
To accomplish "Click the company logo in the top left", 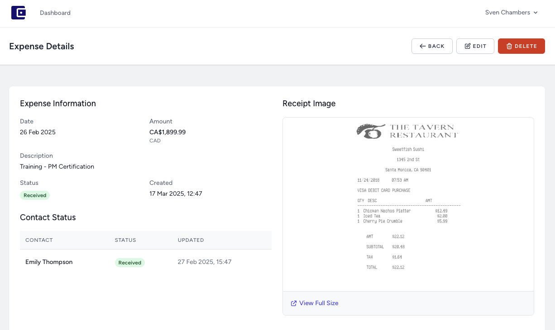I will point(19,12).
